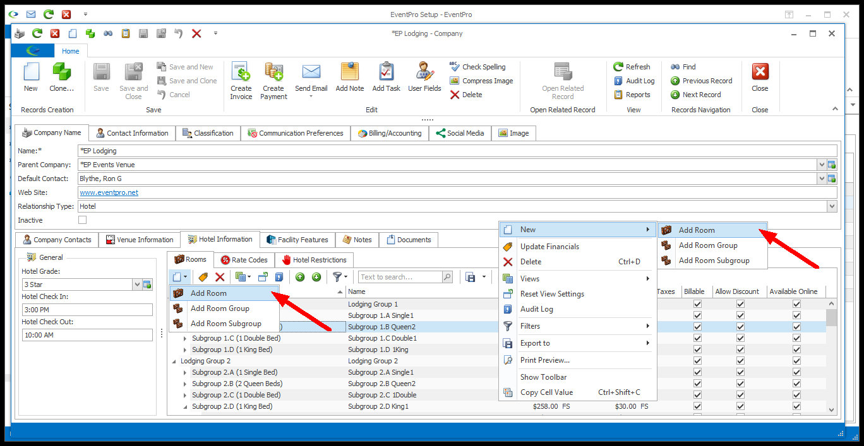Screen dimensions: 864x446
Task: Go to Previous Record
Action: coord(702,81)
